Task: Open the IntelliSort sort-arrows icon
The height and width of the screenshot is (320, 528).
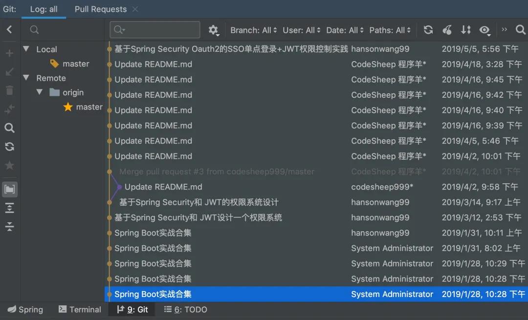Action: [466, 30]
